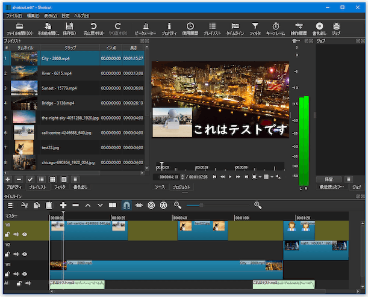This screenshot has height=297, width=368.
Task: Toggle the タイムライン toolbar icon
Action: pos(235,29)
